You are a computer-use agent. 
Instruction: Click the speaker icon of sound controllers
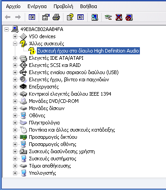click(23, 80)
